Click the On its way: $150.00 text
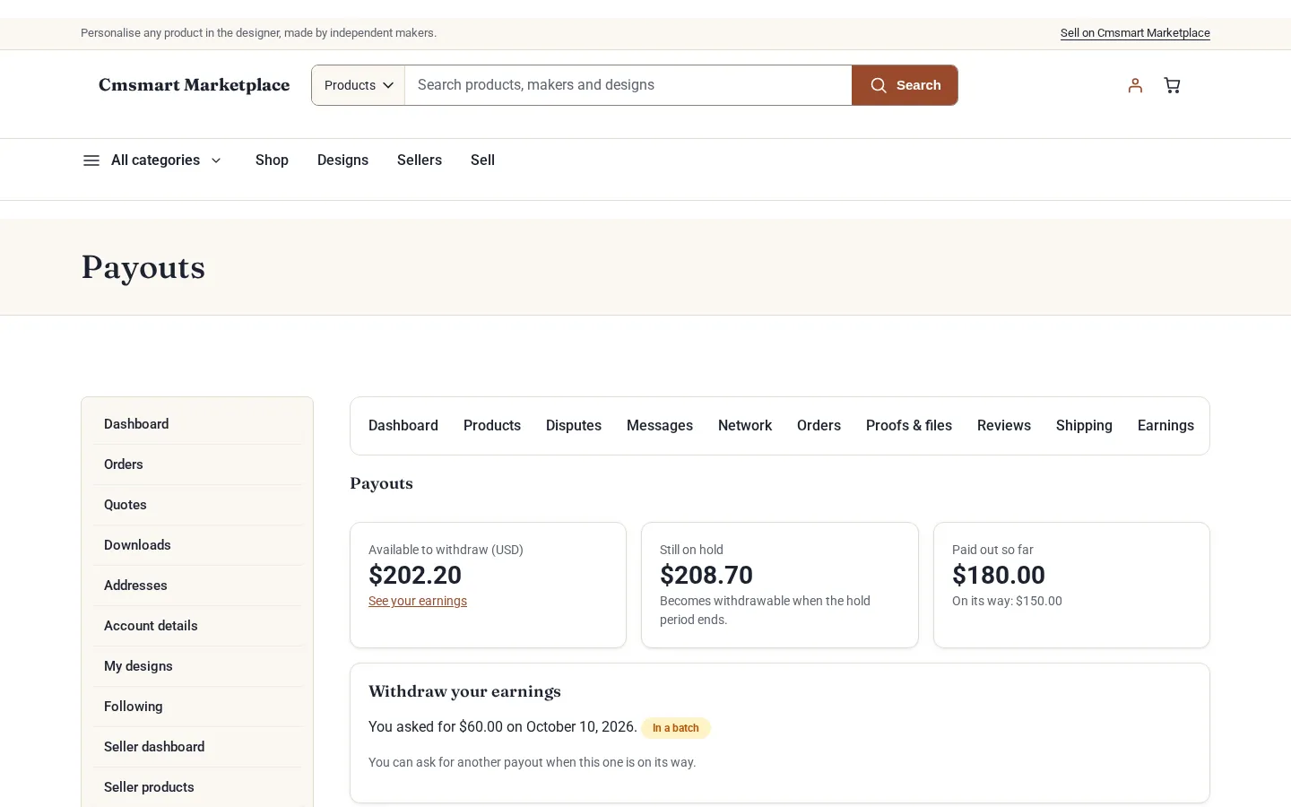Screen dimensions: 1291x807 tap(1007, 601)
